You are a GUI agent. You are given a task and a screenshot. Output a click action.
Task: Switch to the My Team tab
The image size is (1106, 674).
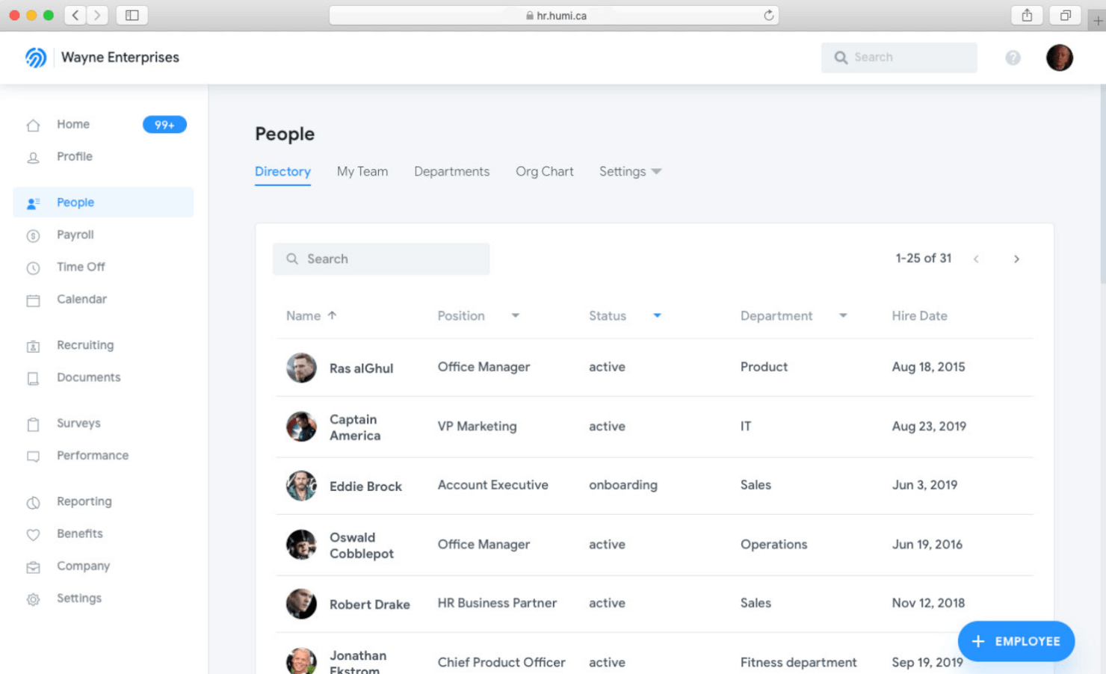click(362, 171)
